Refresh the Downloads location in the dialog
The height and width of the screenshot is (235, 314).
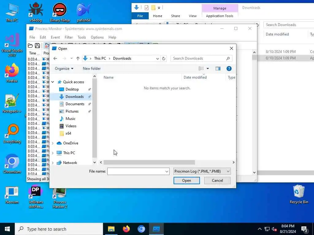(x=164, y=58)
